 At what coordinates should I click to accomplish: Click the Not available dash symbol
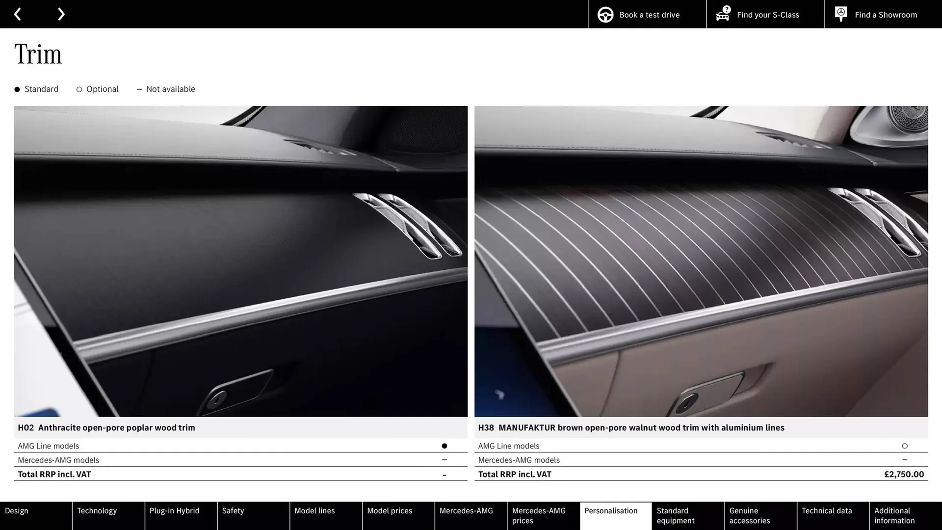[x=139, y=89]
